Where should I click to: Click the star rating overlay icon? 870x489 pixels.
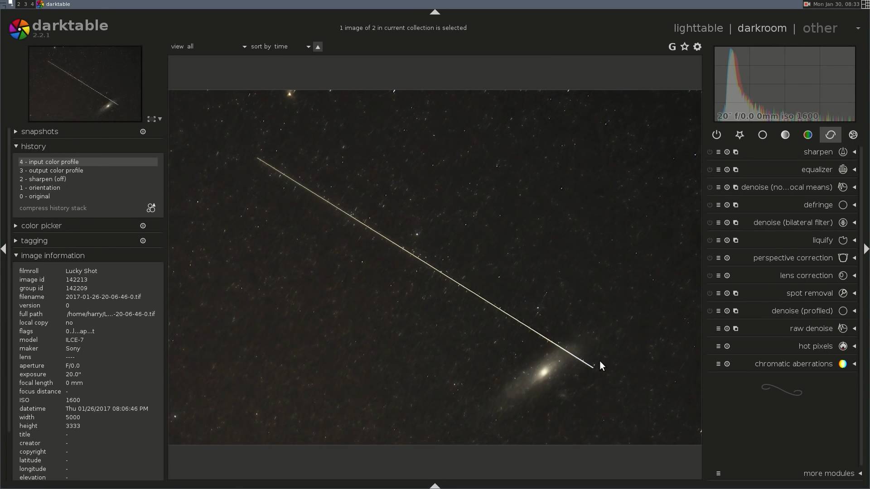pyautogui.click(x=685, y=47)
